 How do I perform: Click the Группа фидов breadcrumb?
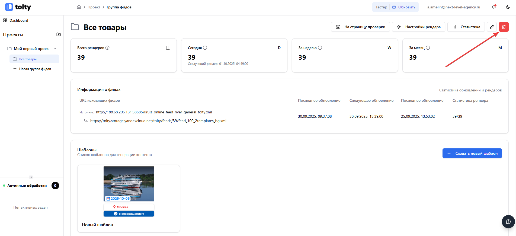pyautogui.click(x=119, y=7)
